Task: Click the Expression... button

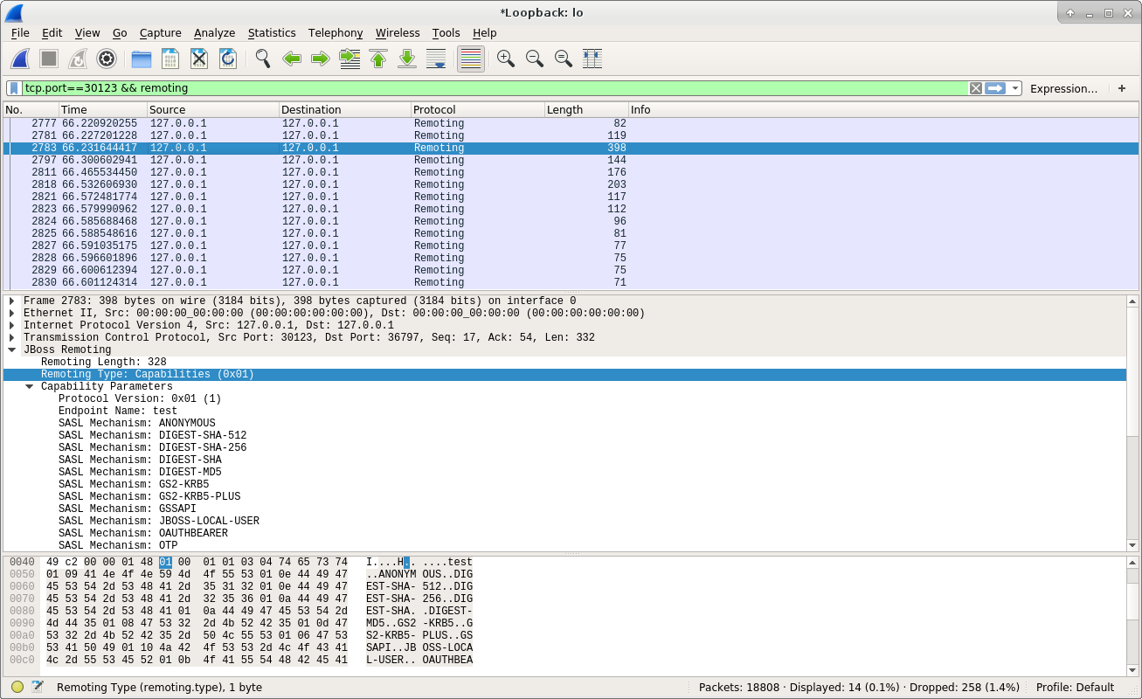Action: click(x=1063, y=88)
